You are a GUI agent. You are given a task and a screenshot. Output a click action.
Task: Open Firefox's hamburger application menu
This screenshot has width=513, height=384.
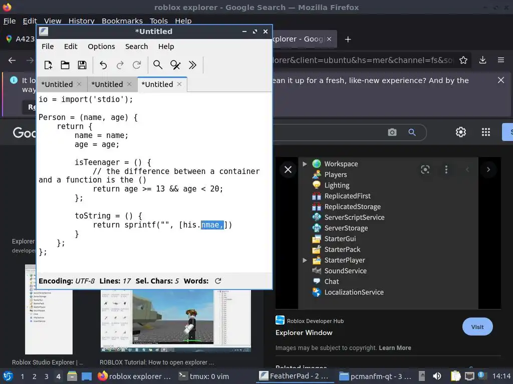501,60
